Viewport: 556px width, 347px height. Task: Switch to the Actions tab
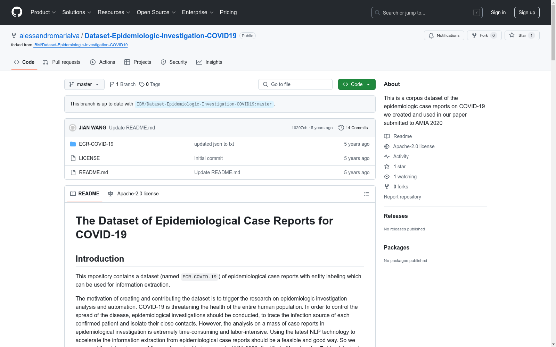(103, 62)
